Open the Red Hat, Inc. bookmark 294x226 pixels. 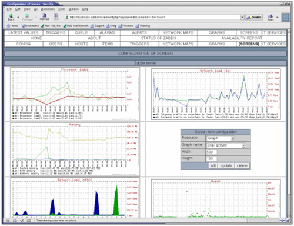click(x=51, y=26)
